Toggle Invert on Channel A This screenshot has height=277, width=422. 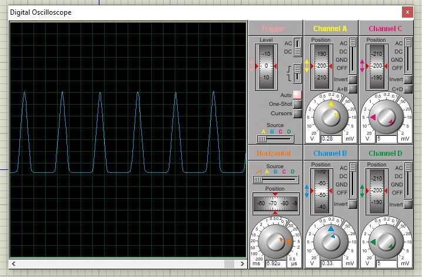353,79
